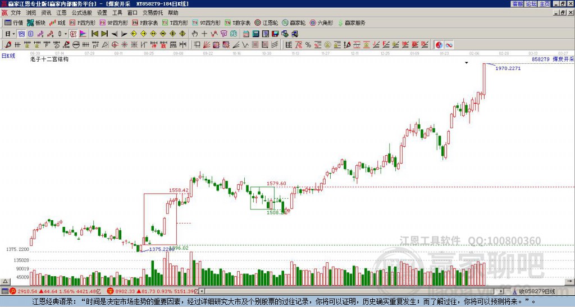Open the P数字表 tool

coord(145,22)
